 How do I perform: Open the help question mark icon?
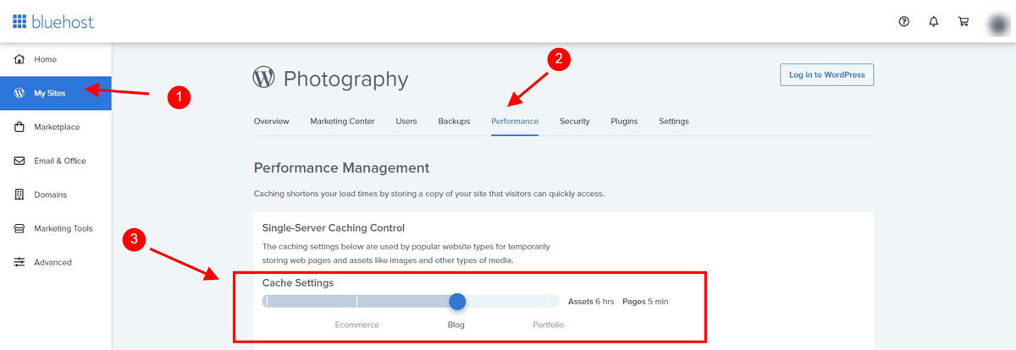903,21
